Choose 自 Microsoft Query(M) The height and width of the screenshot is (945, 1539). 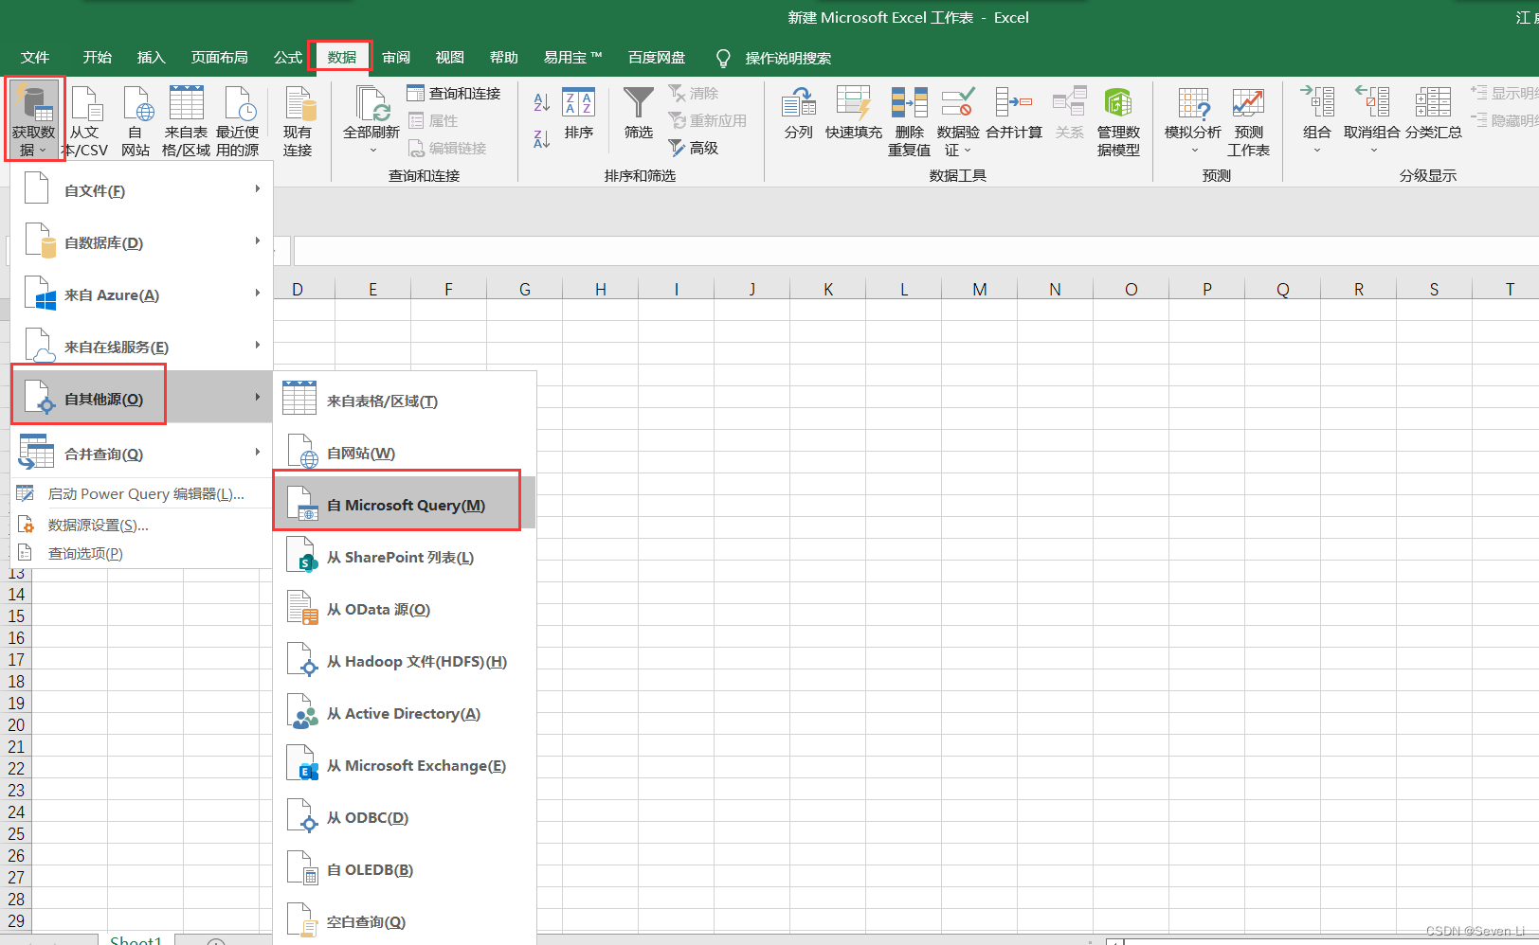click(x=405, y=505)
